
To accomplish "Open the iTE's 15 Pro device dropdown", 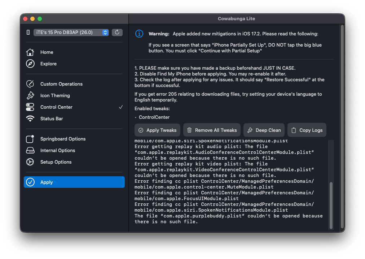I will pos(71,33).
